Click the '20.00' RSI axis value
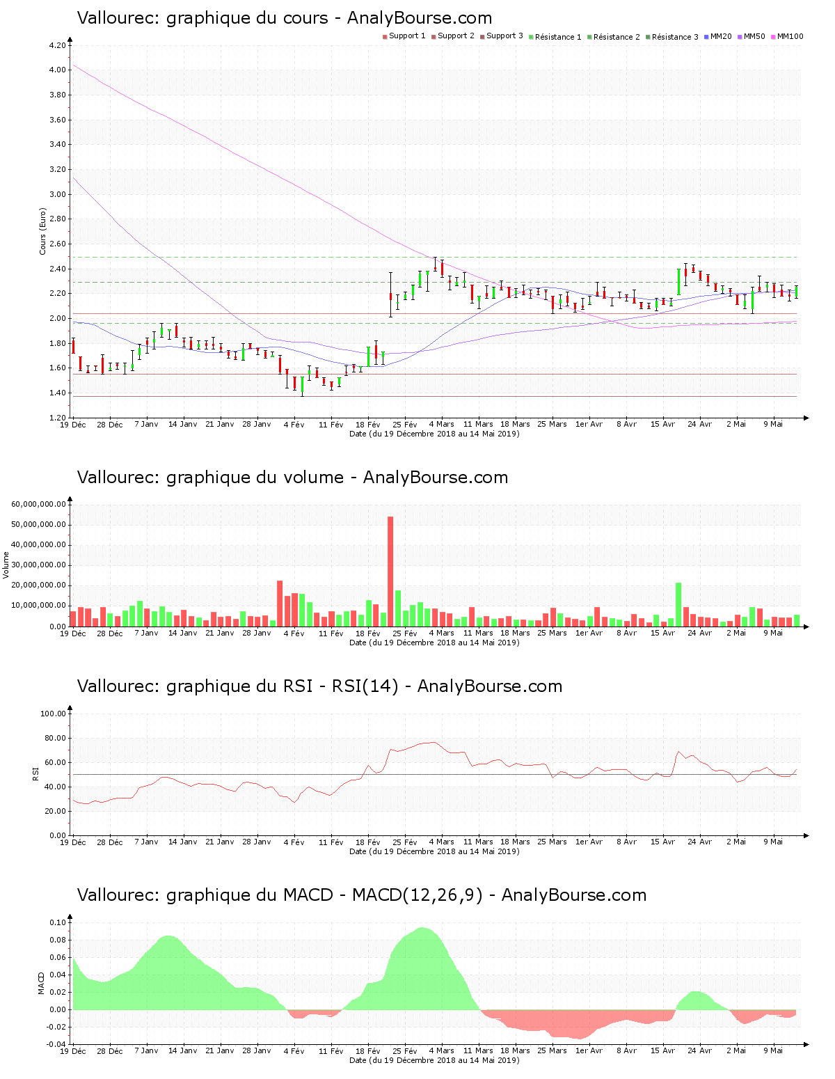 click(56, 811)
